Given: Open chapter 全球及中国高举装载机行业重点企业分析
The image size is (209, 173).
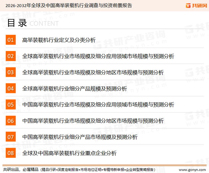Looking at the screenshot, I should point(69,153).
